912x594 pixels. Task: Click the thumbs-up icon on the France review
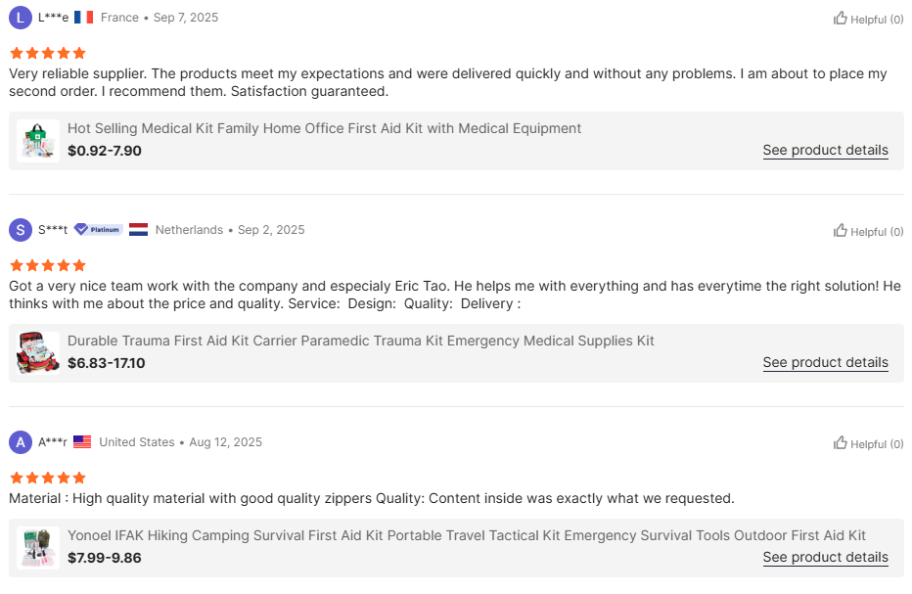[841, 19]
